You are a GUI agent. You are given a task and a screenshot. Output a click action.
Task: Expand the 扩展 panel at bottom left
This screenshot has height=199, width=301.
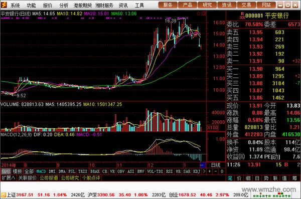[x=9, y=178]
